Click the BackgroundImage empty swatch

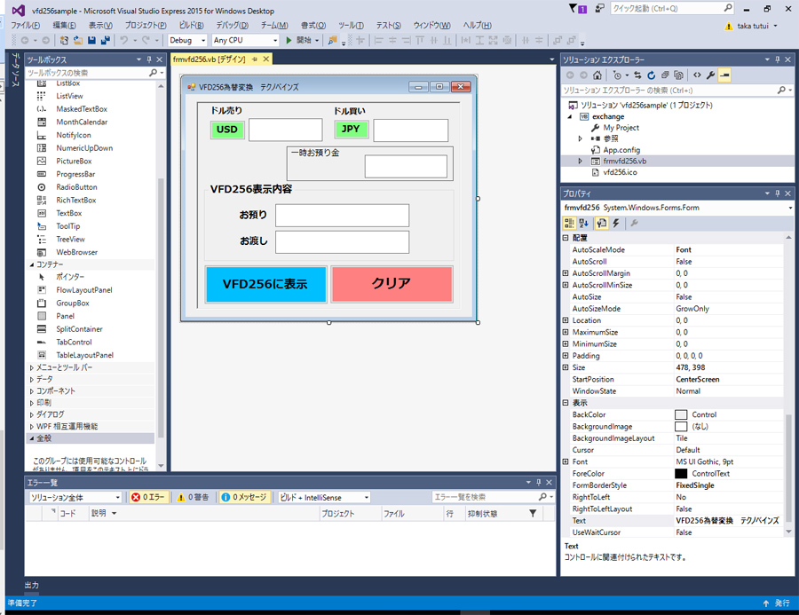pos(681,427)
